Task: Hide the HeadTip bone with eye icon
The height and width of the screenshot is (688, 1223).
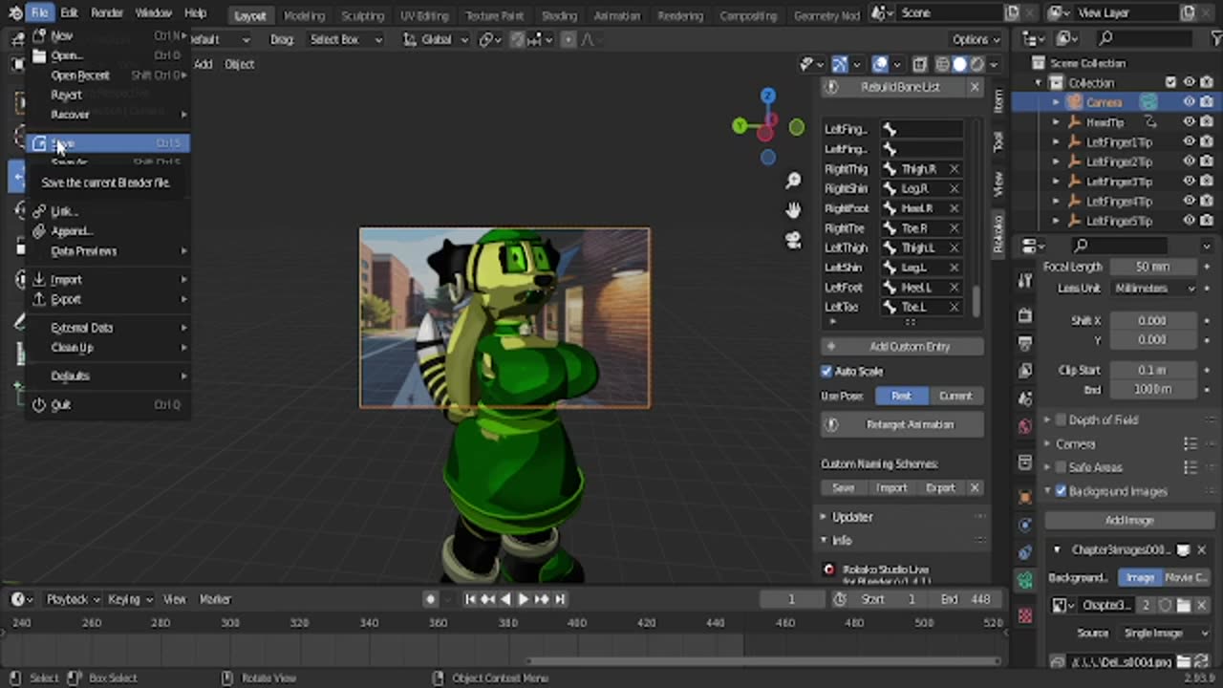Action: click(1189, 122)
